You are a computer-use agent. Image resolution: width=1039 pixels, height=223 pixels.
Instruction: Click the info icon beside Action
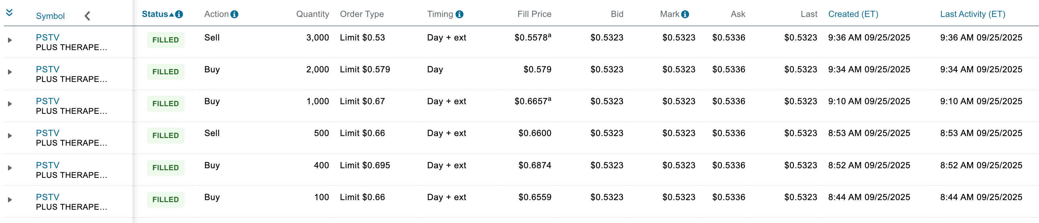coord(234,15)
